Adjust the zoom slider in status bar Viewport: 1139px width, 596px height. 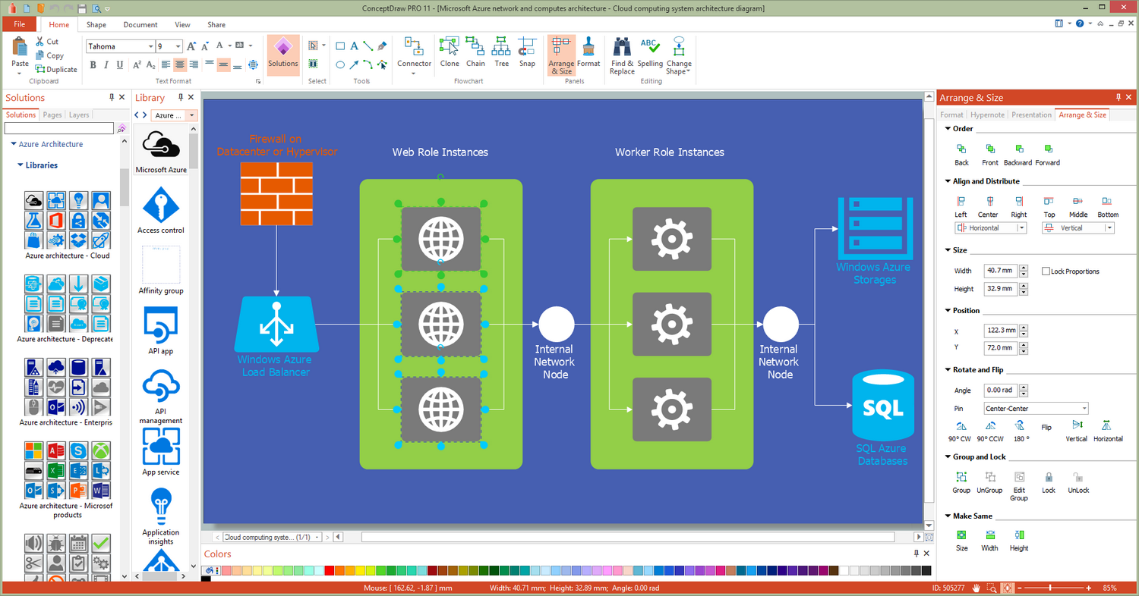pos(1050,588)
